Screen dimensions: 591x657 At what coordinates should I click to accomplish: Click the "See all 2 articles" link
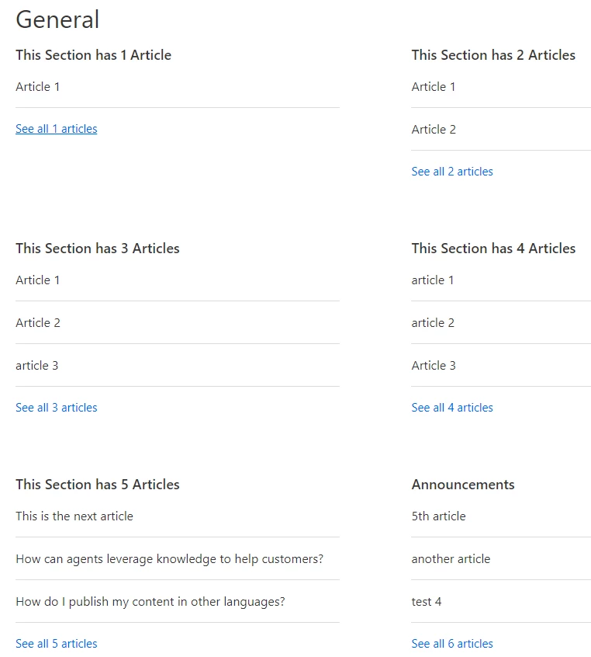452,172
